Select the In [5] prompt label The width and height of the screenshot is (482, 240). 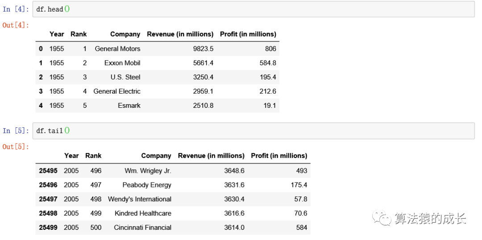16,131
